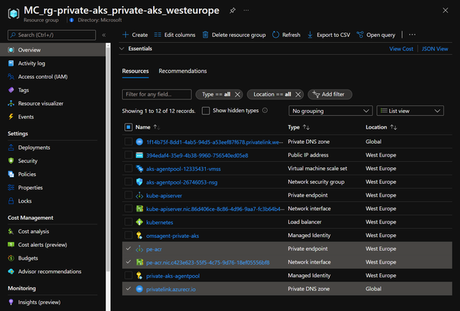
Task: Uncheck the privatelink.azurecr.io row
Action: coord(128,288)
